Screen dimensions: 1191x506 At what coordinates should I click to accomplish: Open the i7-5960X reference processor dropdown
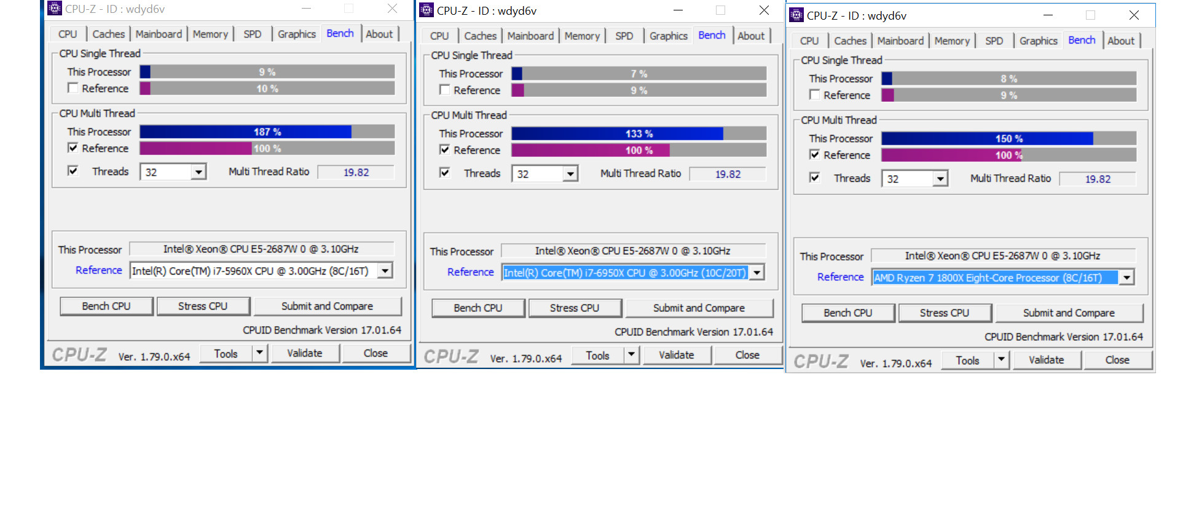pyautogui.click(x=385, y=271)
